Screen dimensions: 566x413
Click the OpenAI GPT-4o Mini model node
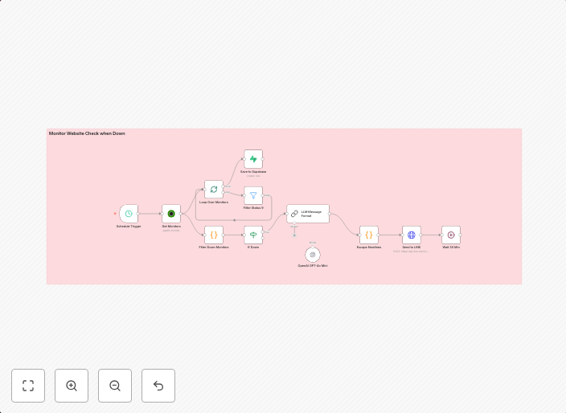pyautogui.click(x=313, y=254)
